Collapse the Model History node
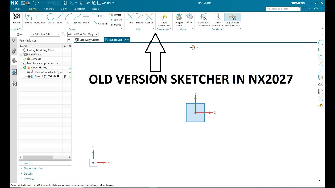 (x=21, y=68)
